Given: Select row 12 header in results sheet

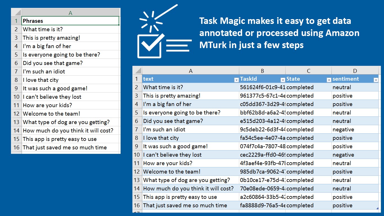Looking at the screenshot, I should (137, 172).
